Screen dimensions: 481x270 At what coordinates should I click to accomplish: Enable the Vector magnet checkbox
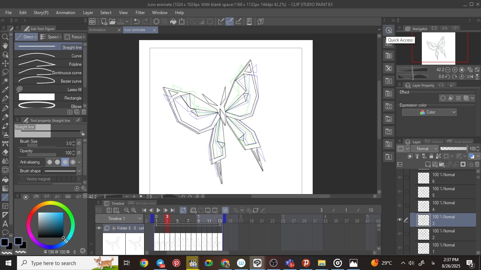pyautogui.click(x=23, y=179)
